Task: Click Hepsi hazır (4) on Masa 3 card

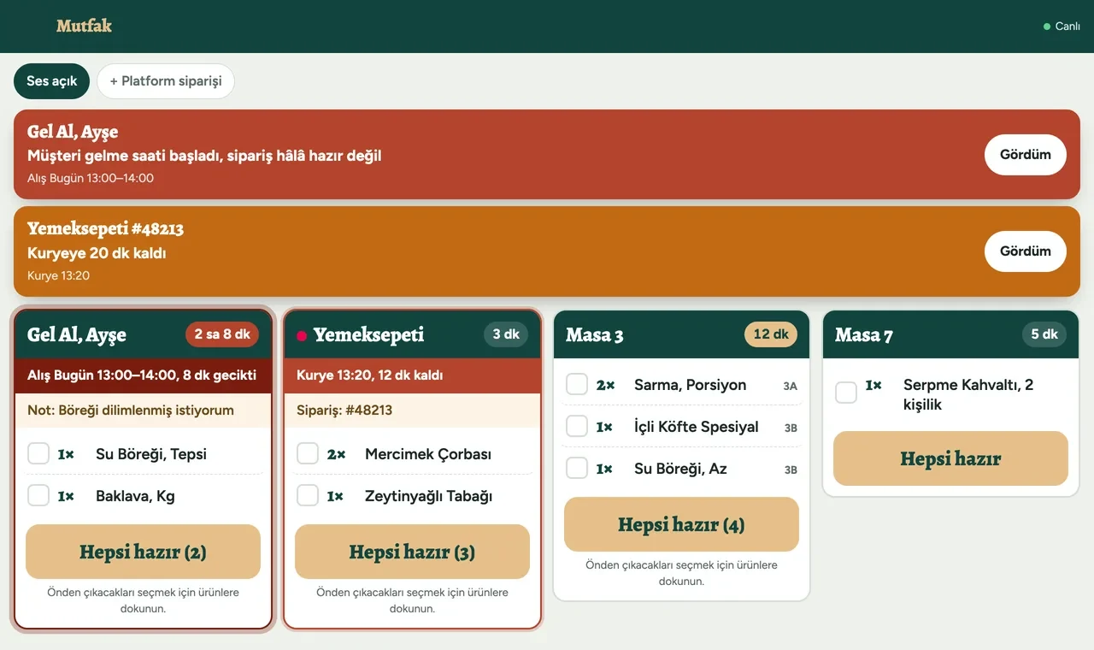Action: 681,524
